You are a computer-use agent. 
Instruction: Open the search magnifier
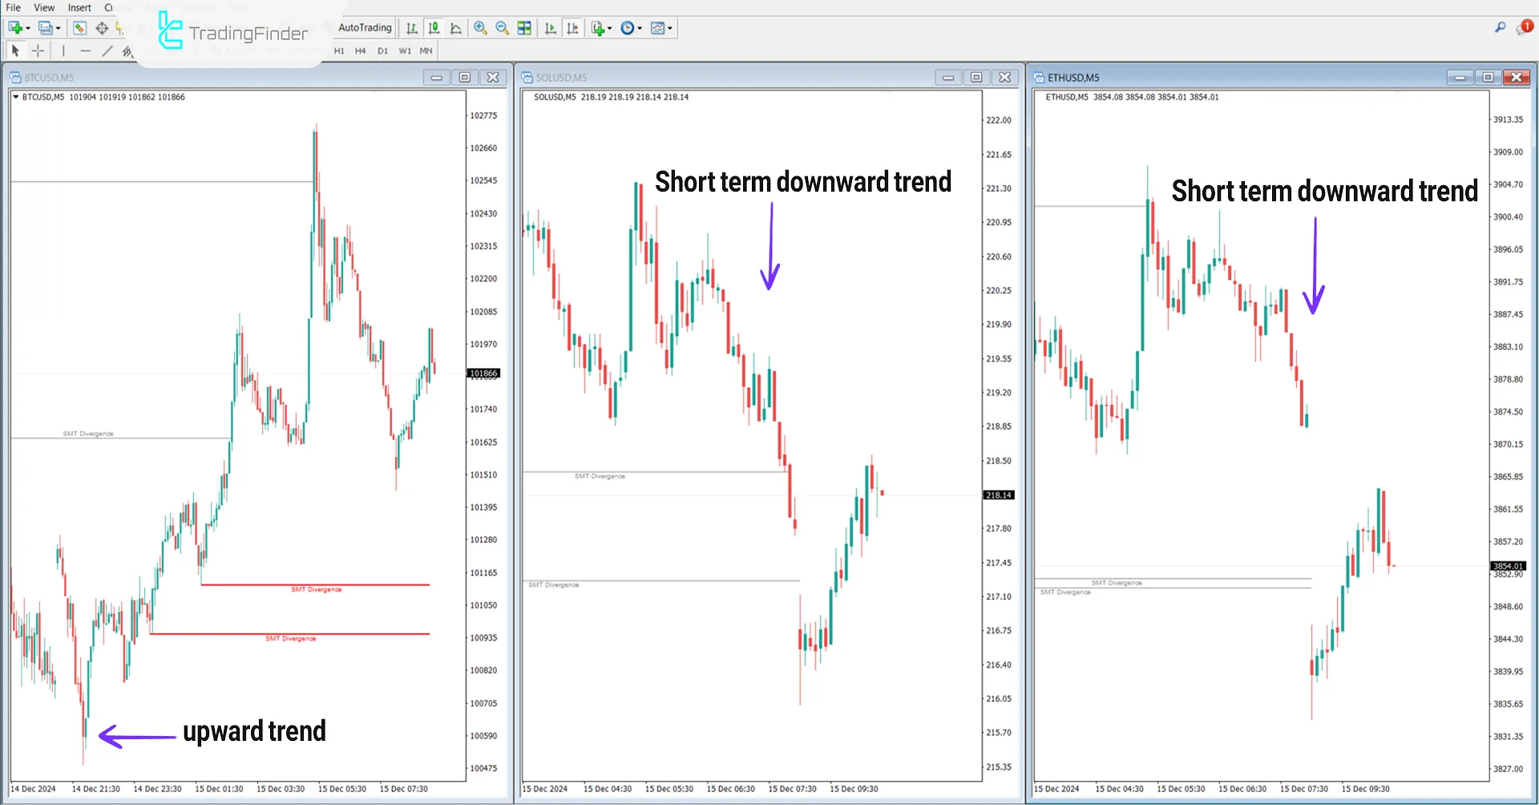[1501, 26]
